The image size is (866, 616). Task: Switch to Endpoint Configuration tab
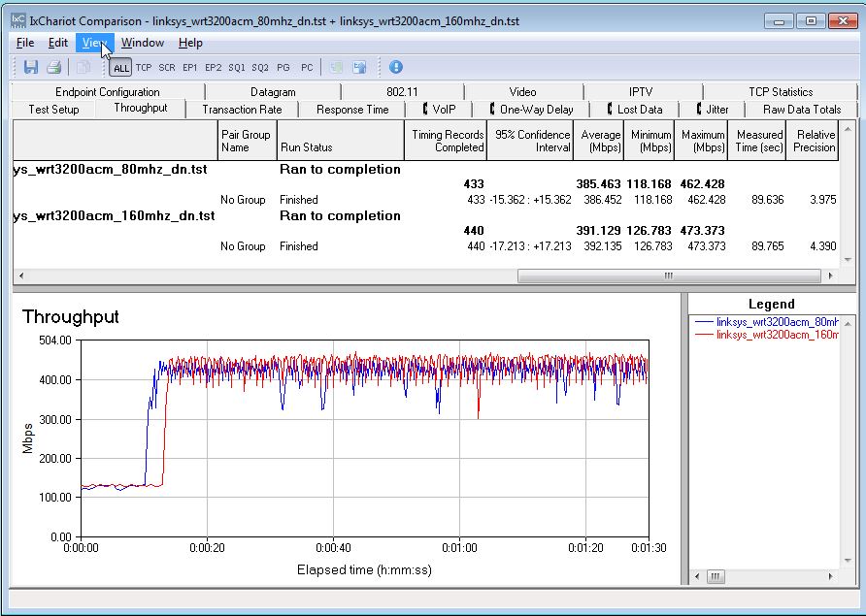click(107, 91)
